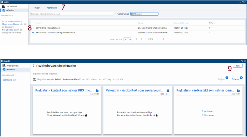Select Utforska in upper window sidebar
Image resolution: width=247 pixels, height=137 pixels.
[x=10, y=10]
